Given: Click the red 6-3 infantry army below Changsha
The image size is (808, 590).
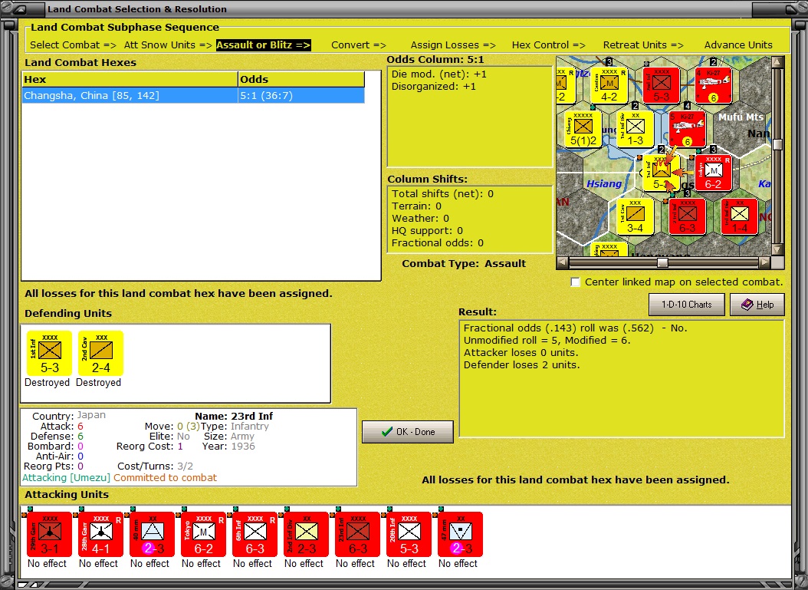Looking at the screenshot, I should (688, 216).
